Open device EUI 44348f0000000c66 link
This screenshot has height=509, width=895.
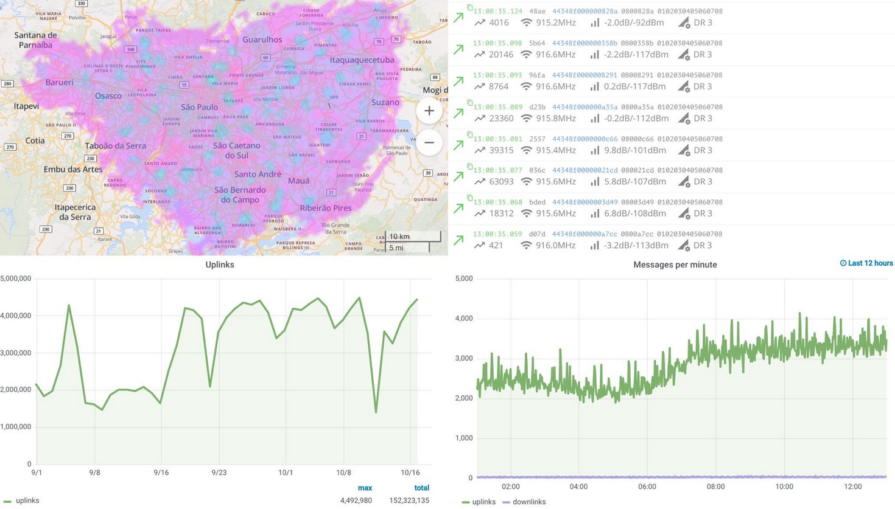click(x=584, y=139)
